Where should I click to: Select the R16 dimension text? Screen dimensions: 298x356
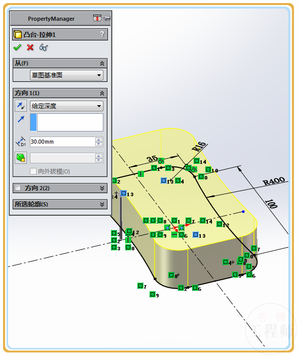pyautogui.click(x=199, y=146)
